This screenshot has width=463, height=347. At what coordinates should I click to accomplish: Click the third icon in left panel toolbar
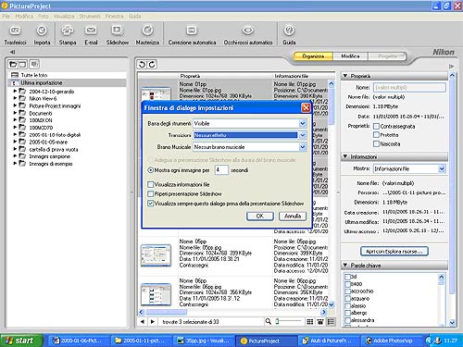(34, 64)
